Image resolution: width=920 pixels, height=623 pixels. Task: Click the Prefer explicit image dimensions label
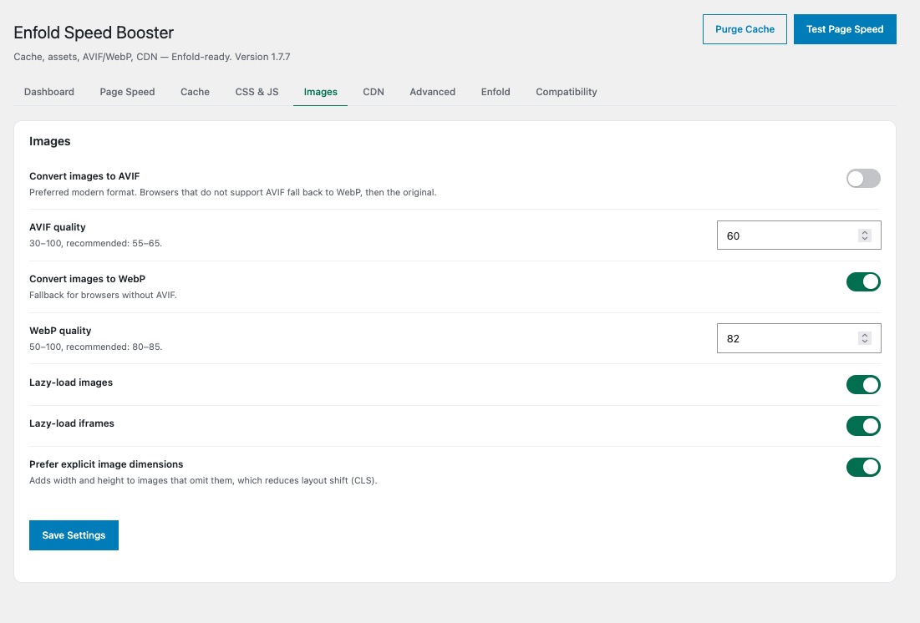[106, 464]
